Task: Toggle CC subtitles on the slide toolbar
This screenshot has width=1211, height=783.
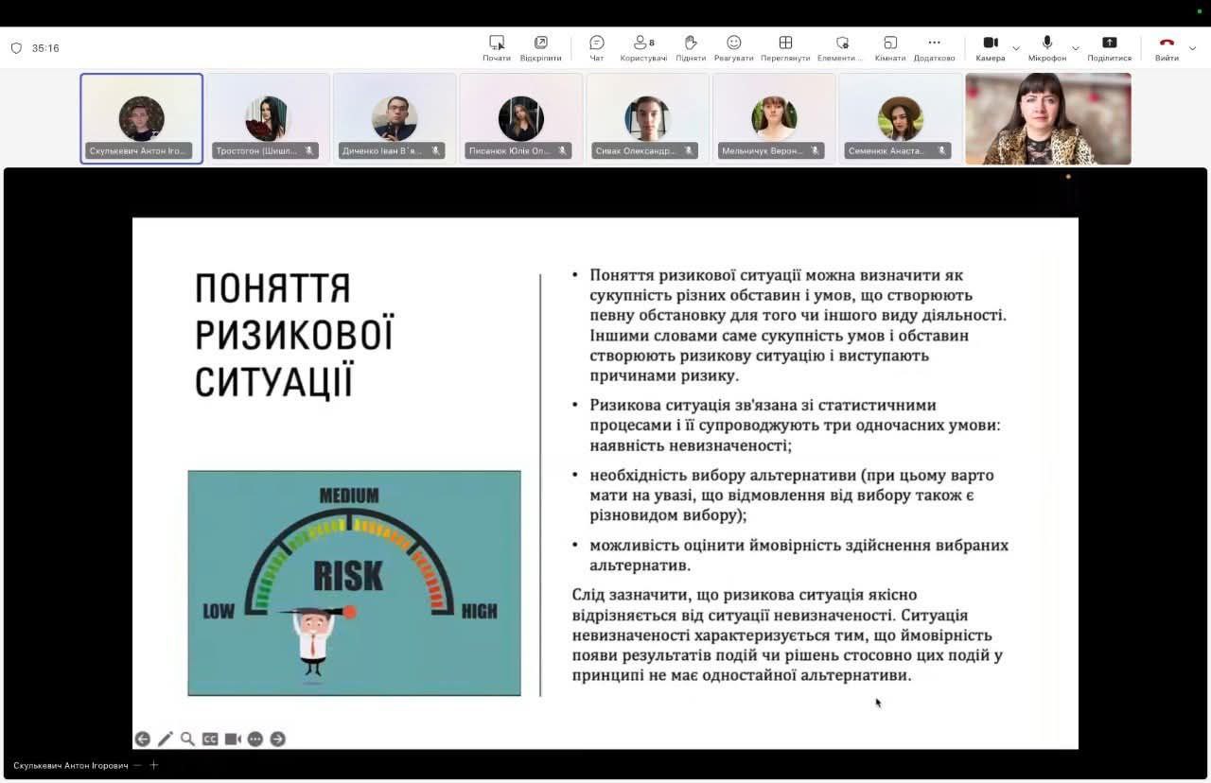Action: pos(210,739)
